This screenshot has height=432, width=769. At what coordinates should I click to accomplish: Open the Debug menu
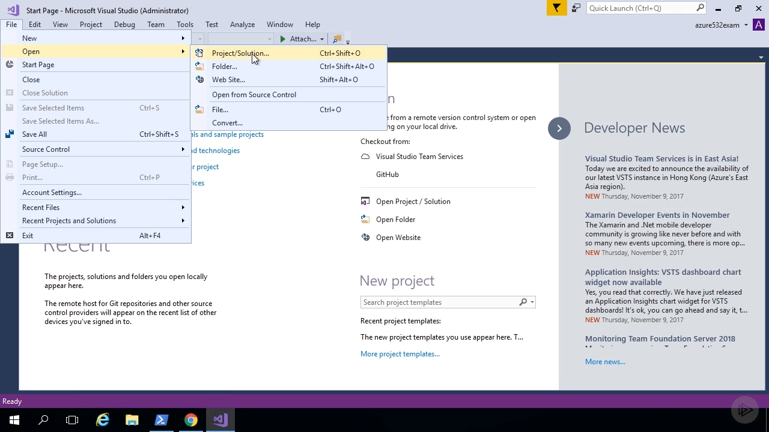[124, 25]
